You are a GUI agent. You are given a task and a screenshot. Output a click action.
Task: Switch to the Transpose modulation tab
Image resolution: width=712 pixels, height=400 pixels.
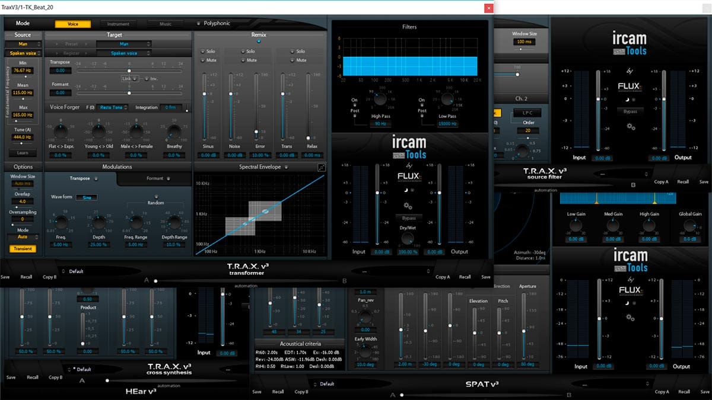tap(81, 178)
